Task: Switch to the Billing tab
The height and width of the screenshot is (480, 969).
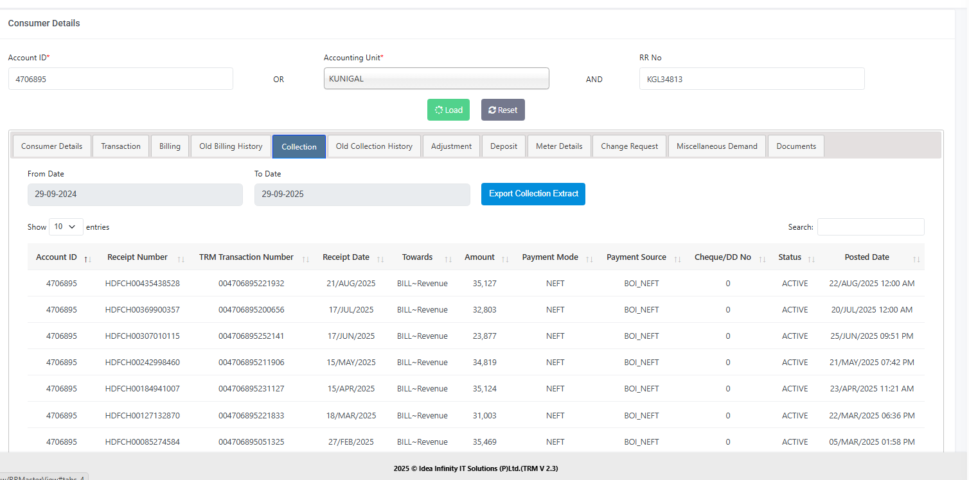Action: tap(170, 146)
